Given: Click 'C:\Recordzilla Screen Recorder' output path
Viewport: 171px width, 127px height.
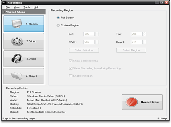Looking at the screenshot, I should point(46,112).
